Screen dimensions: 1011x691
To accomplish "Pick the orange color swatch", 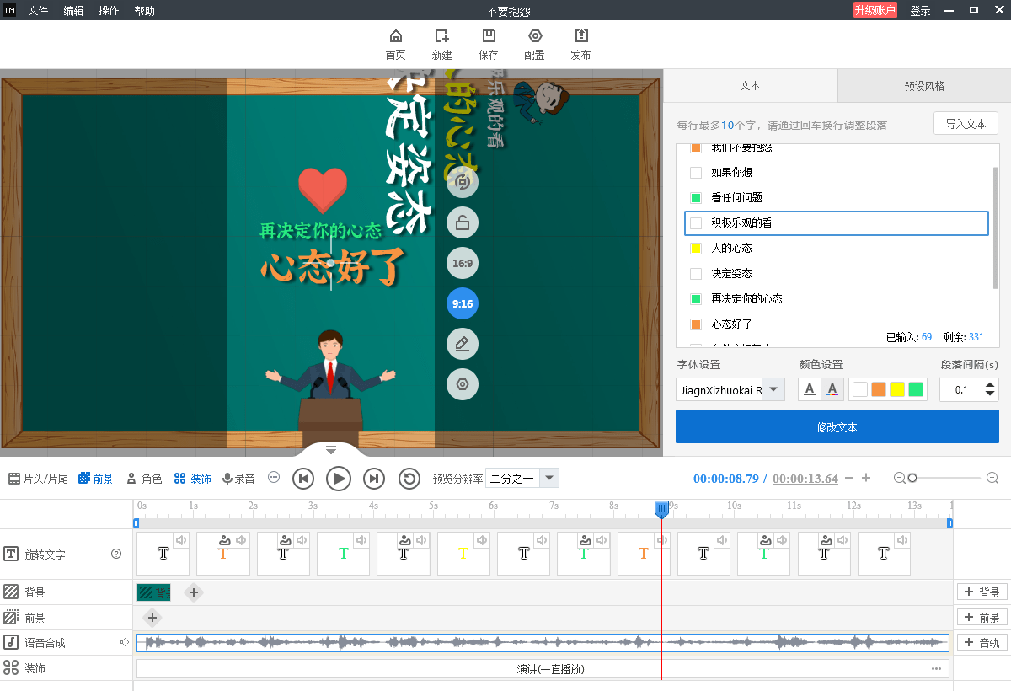I will (879, 389).
